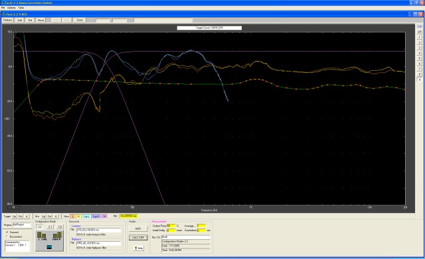Viewport: 425px width, 259px height.
Task: Click the yellow Mic calibration file field
Action: 129,216
